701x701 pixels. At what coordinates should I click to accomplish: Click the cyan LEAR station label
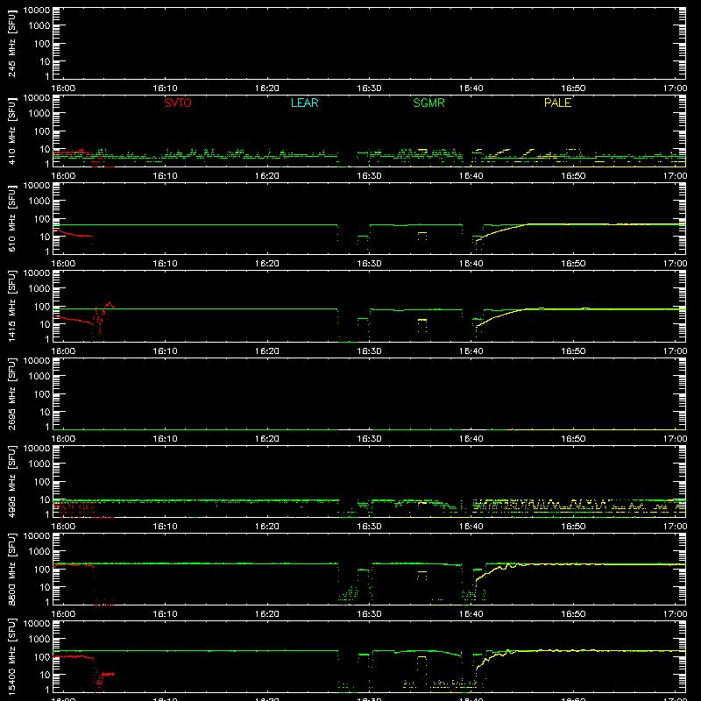304,103
